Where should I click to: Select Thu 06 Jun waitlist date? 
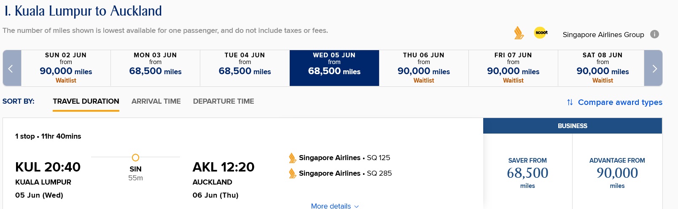click(x=424, y=68)
